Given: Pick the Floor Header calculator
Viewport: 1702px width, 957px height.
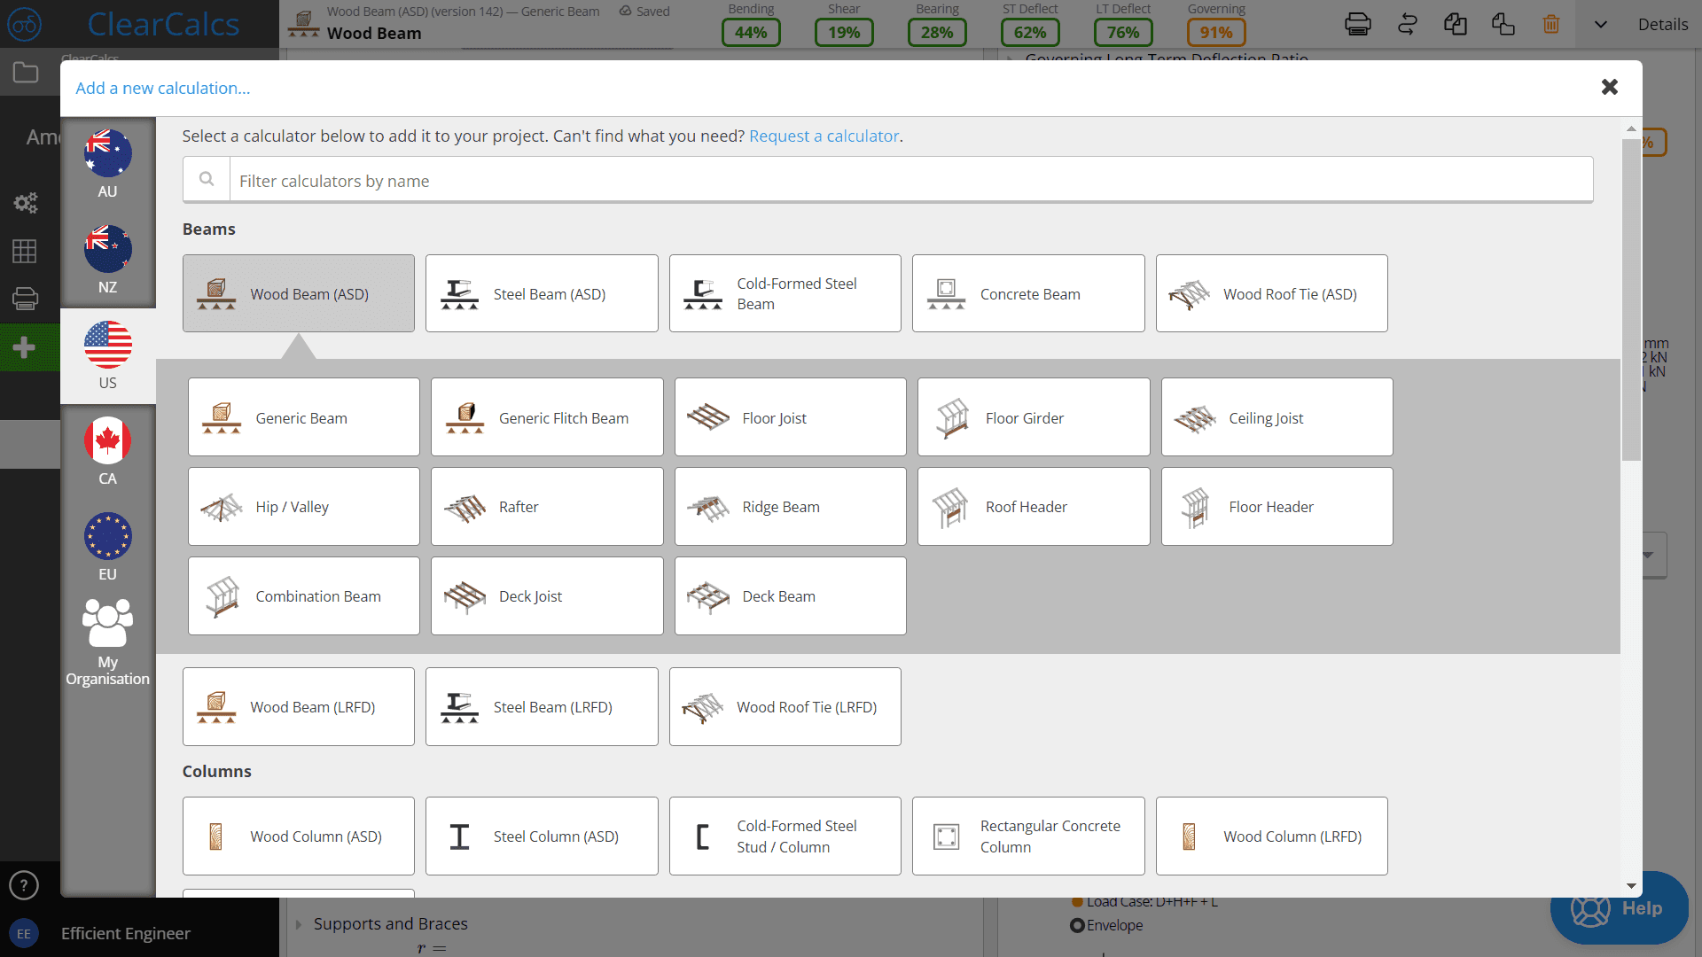Looking at the screenshot, I should pos(1276,506).
